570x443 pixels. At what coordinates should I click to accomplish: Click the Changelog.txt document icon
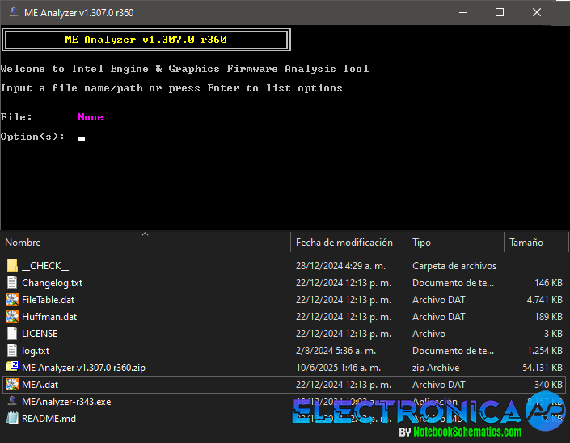coord(12,283)
